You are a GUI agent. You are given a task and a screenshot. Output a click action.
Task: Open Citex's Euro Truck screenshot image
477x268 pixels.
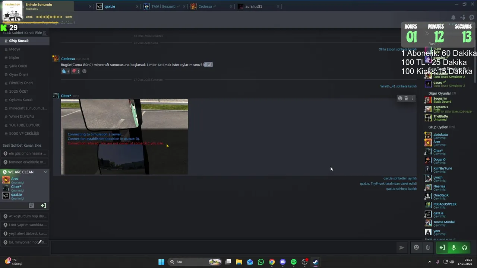(124, 137)
